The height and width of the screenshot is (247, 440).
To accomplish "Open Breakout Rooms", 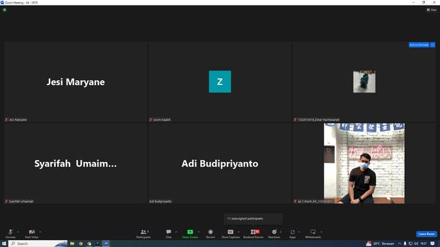I will 254,233.
